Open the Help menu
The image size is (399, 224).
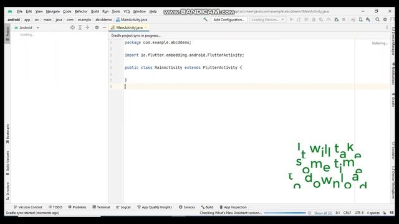pyautogui.click(x=153, y=11)
